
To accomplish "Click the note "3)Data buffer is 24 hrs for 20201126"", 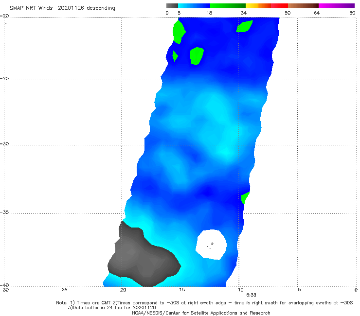I will click(112, 308).
